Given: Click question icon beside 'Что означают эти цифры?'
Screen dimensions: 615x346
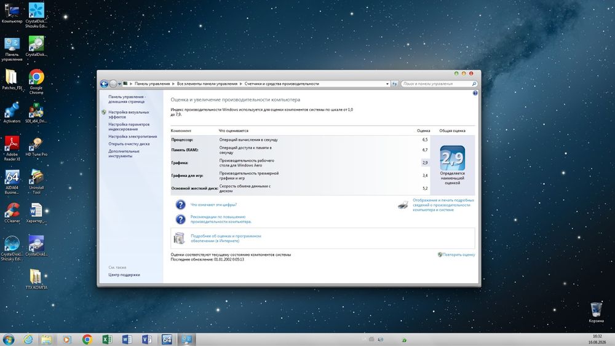Looking at the screenshot, I should click(x=180, y=205).
